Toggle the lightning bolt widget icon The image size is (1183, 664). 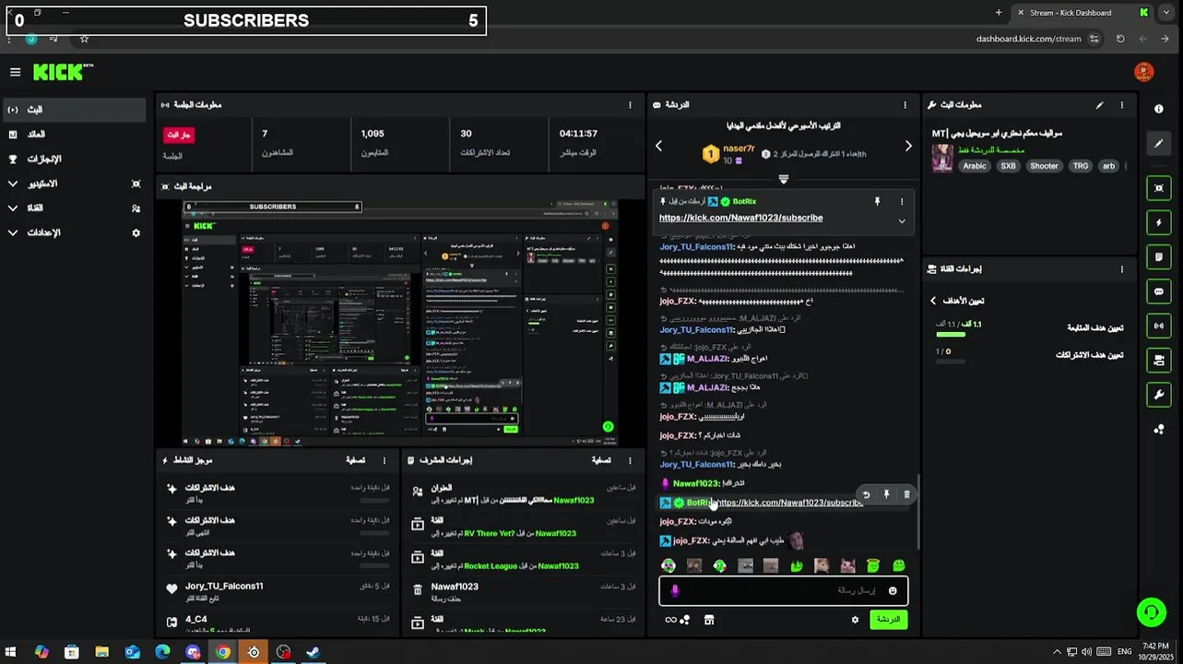click(1159, 222)
